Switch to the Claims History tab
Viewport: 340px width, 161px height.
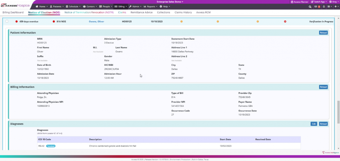pos(183,13)
